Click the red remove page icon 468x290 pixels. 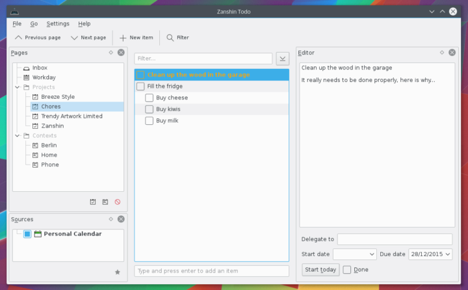click(118, 202)
